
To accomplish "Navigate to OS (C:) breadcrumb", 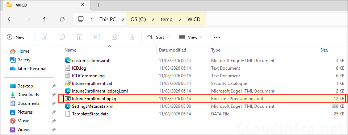I will tap(138, 19).
